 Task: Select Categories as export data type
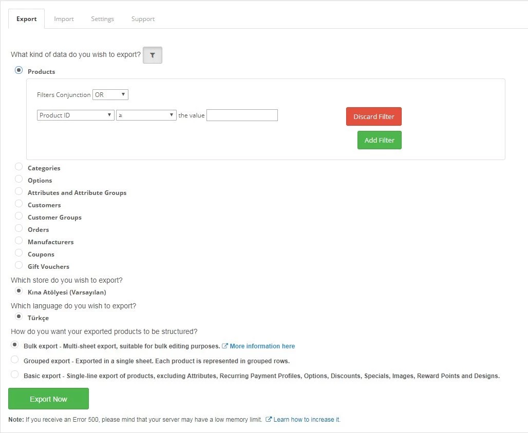point(18,166)
